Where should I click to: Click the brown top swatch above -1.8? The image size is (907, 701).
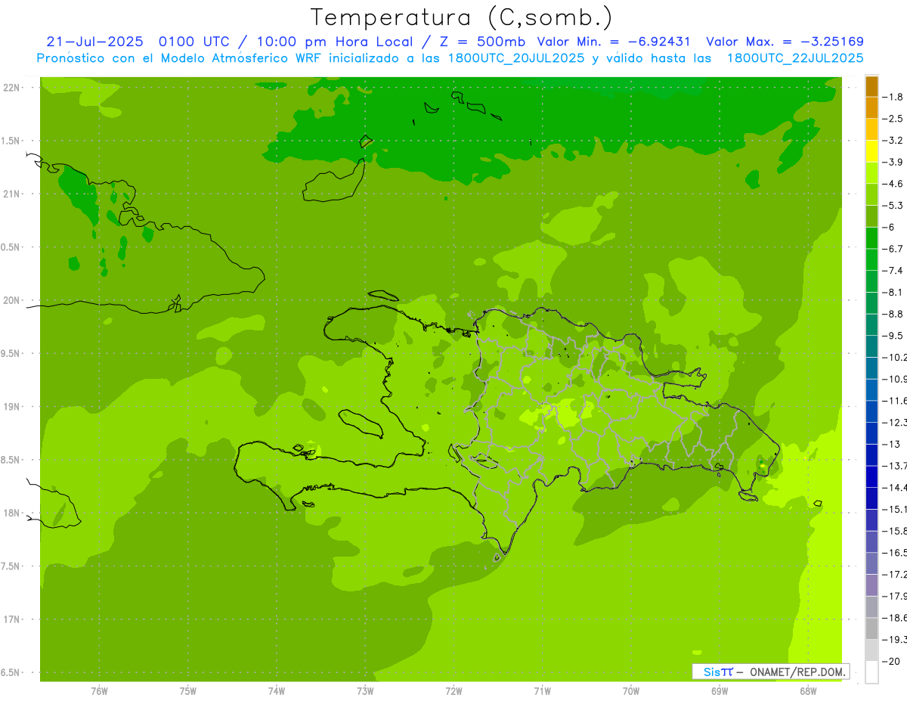871,86
